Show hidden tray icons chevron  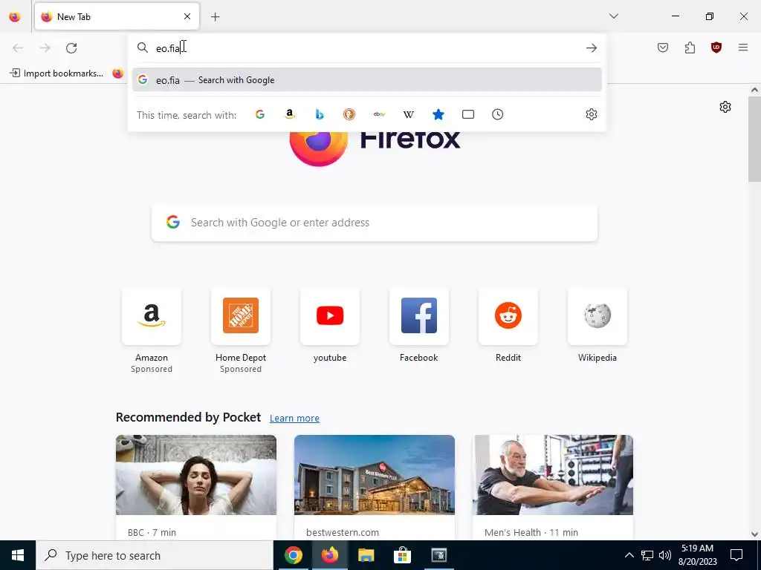[x=629, y=555]
